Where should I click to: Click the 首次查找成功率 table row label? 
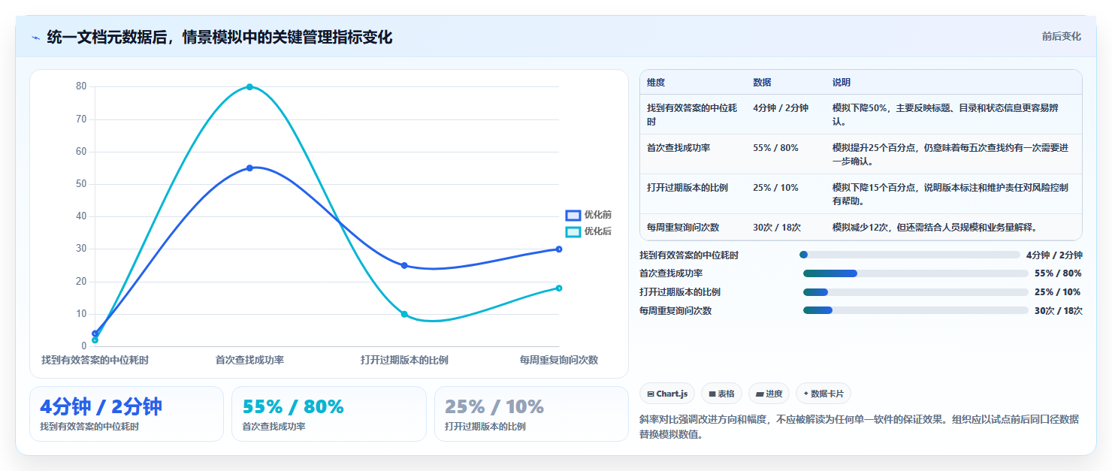click(678, 148)
